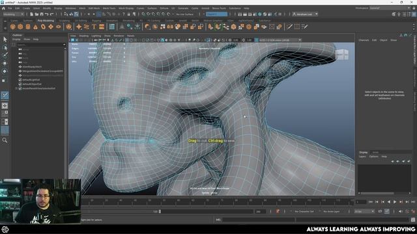Click the magnifier search icon in the toolbox
The height and width of the screenshot is (234, 417).
coord(5,140)
